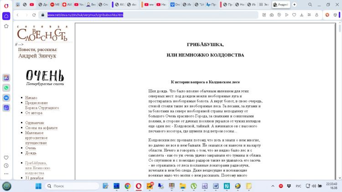Viewport: 342px width, 192px height.
Task: Open Microsoft Word from the taskbar
Action: point(216,186)
